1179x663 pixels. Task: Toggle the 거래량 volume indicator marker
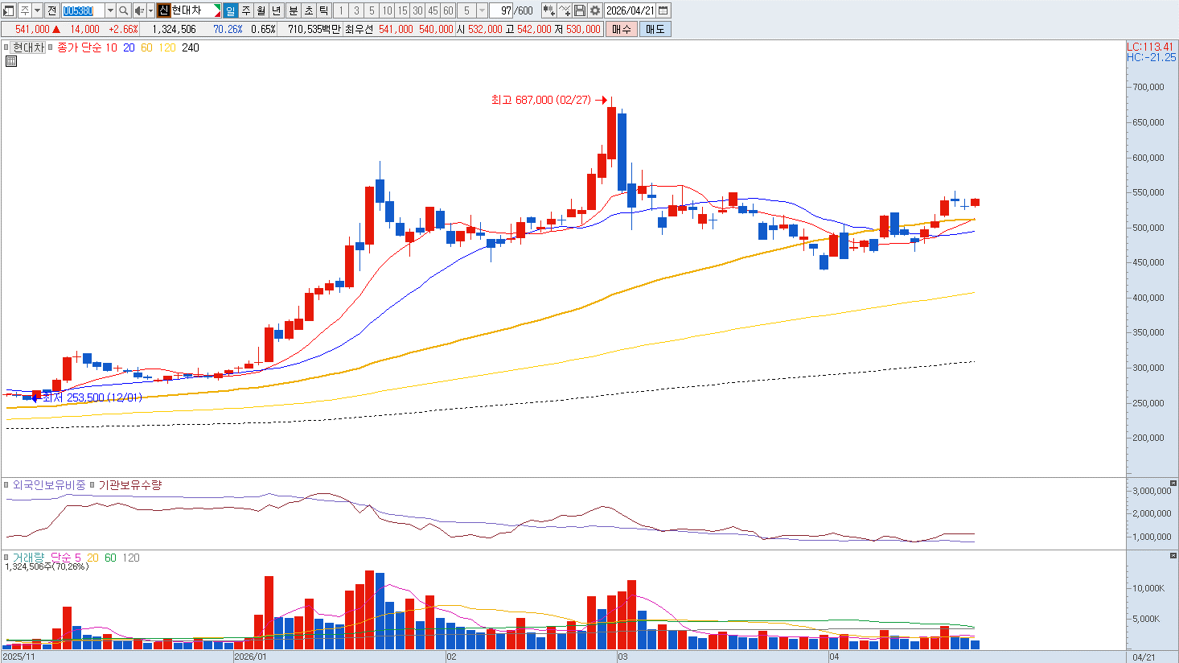6,558
